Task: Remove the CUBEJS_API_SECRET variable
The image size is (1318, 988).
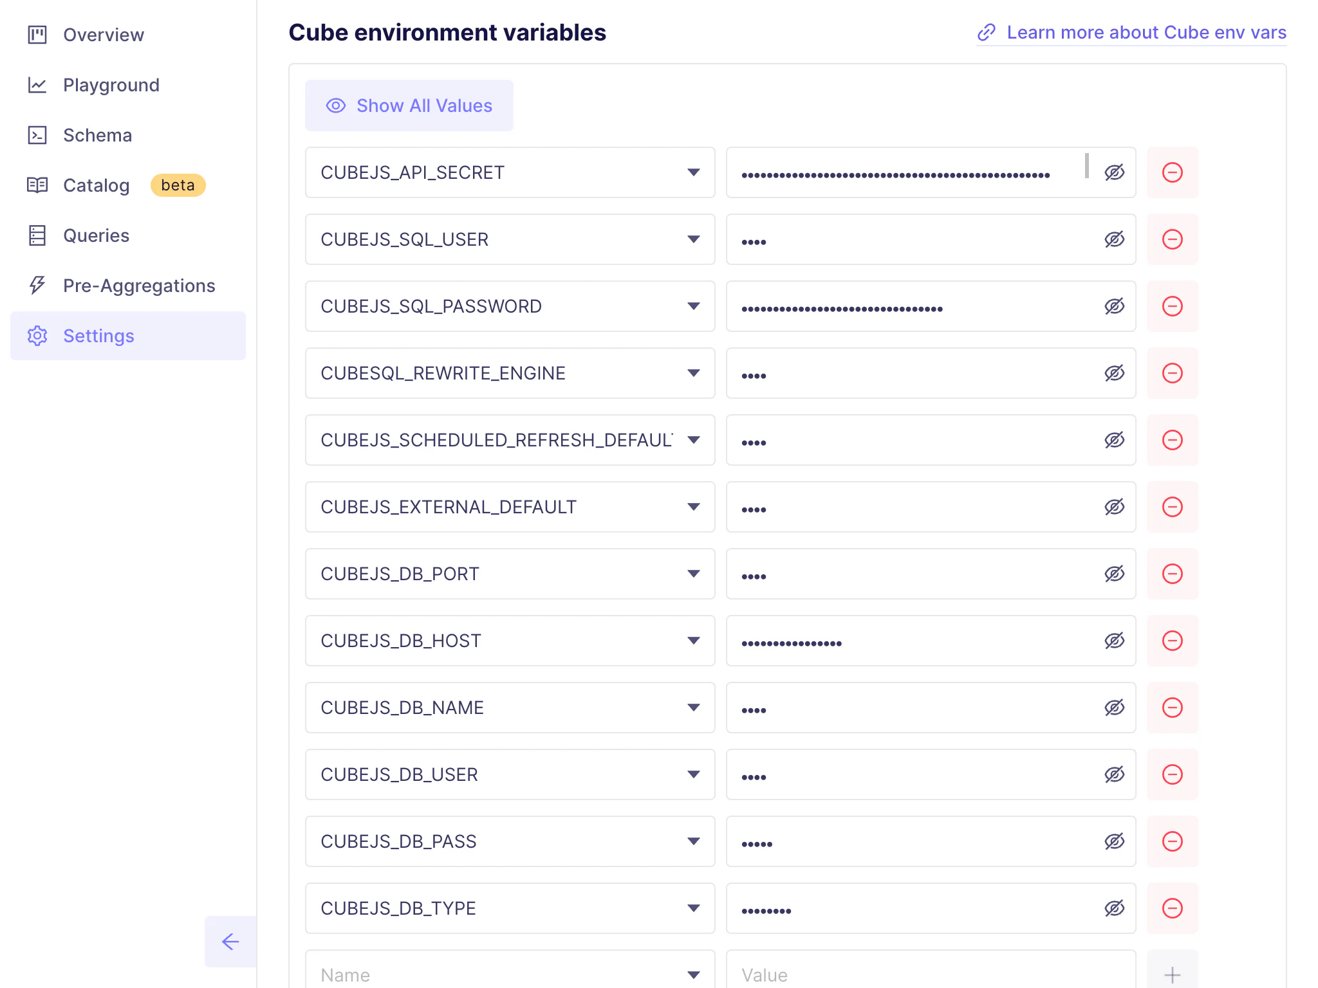Action: 1172,172
